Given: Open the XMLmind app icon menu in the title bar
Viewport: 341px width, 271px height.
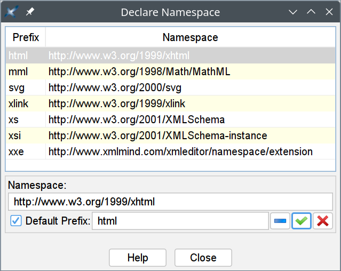Looking at the screenshot, I should pos(11,12).
